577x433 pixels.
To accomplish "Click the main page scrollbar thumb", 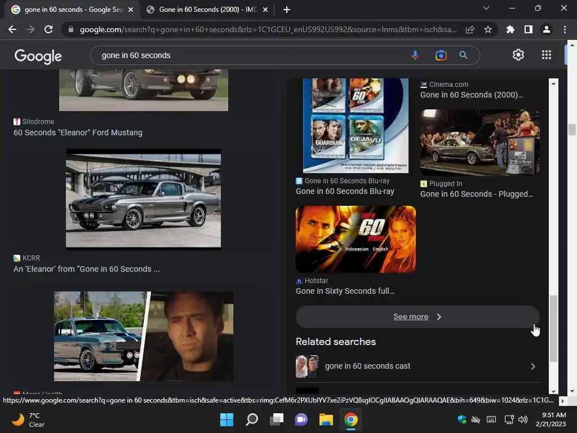I will tap(571, 130).
